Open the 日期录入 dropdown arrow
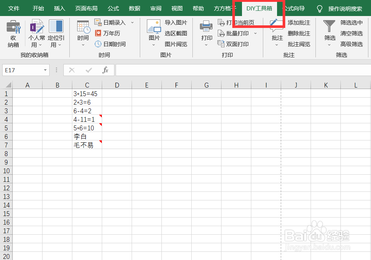This screenshot has width=371, height=260. tap(132, 22)
